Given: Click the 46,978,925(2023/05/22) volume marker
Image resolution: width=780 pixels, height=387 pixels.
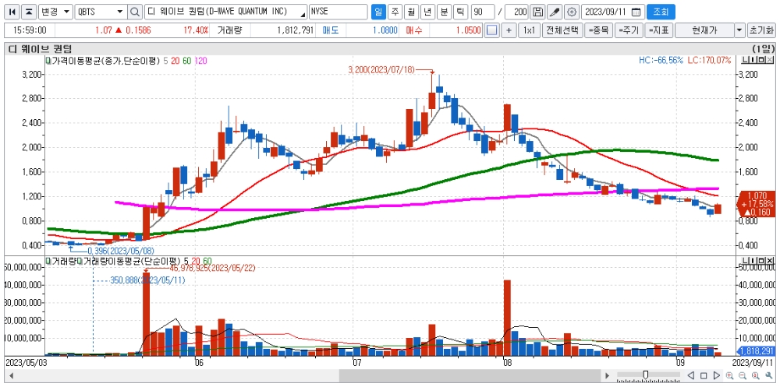Looking at the screenshot, I should (x=212, y=269).
